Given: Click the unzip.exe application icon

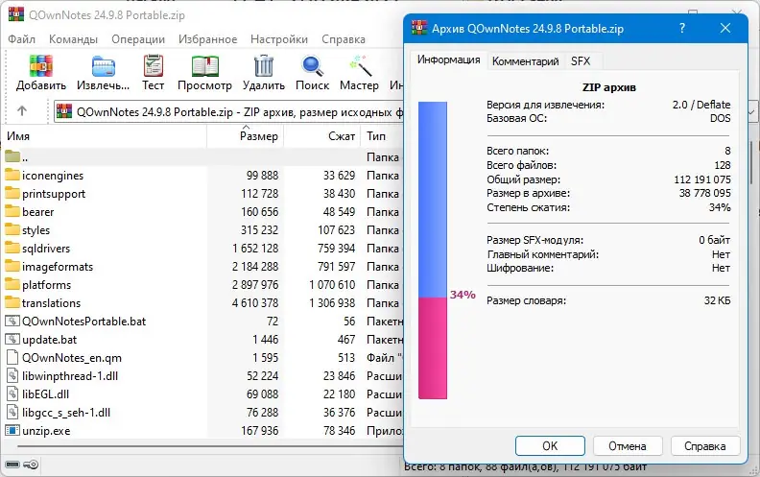Looking at the screenshot, I should (12, 430).
